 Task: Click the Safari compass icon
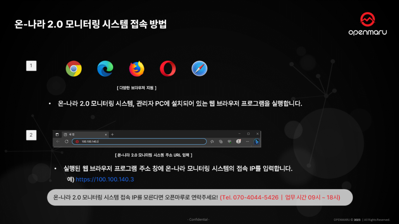199,69
